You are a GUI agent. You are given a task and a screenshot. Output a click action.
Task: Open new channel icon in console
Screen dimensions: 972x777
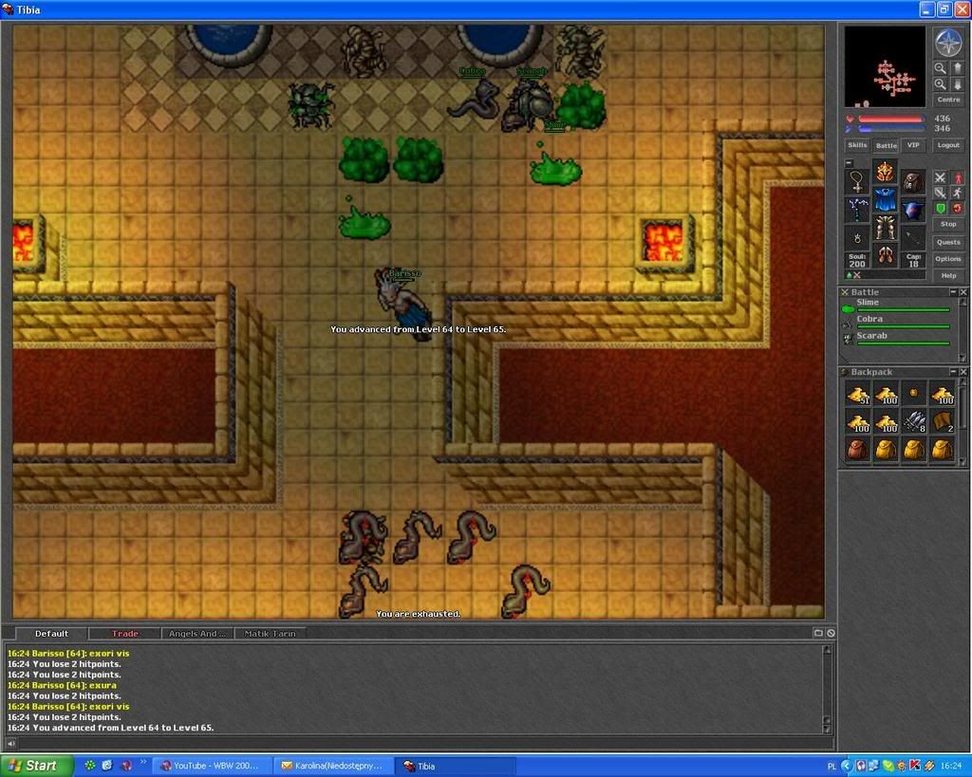tap(818, 633)
